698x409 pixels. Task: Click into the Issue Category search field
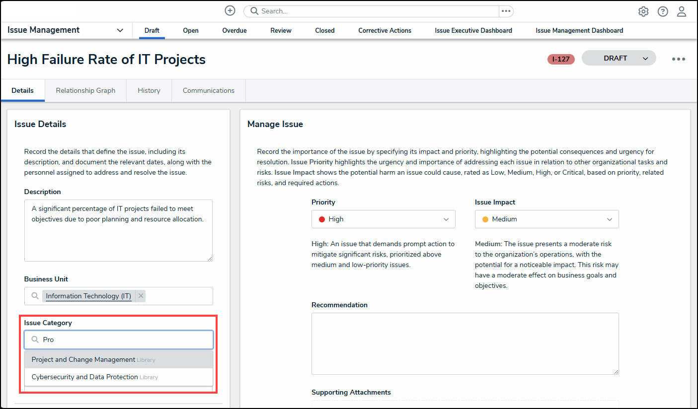[x=124, y=340]
